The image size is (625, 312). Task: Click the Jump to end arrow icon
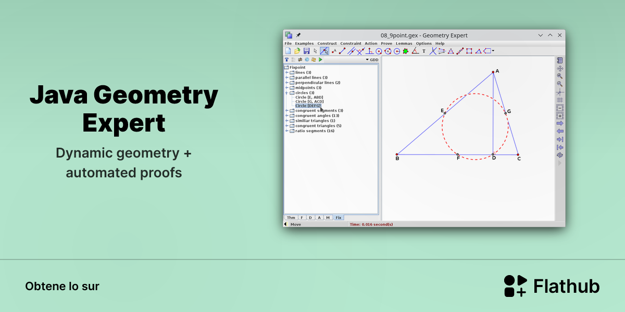pyautogui.click(x=560, y=139)
